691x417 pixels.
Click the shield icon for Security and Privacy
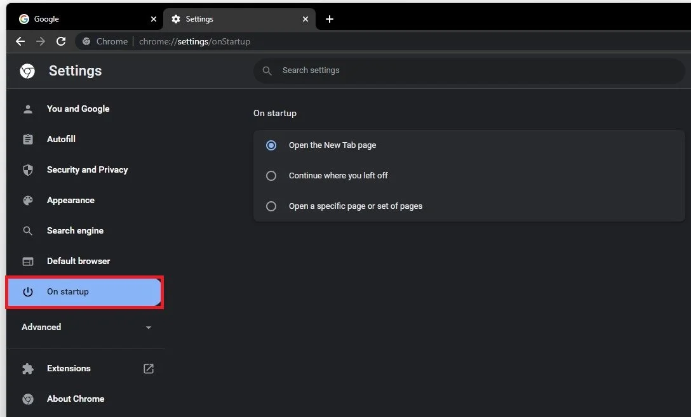(28, 170)
